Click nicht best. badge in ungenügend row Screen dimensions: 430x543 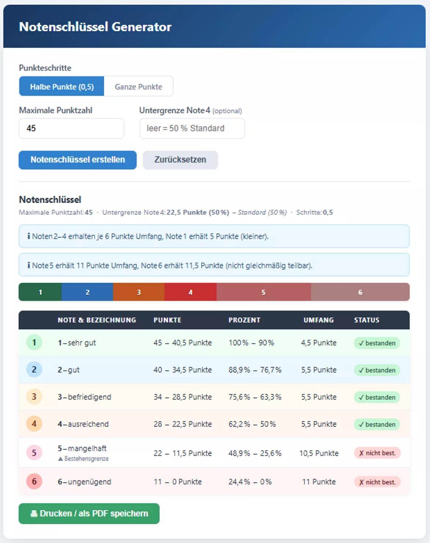(x=377, y=482)
